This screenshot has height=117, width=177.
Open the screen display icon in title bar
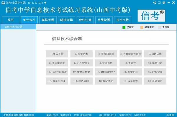159,3
